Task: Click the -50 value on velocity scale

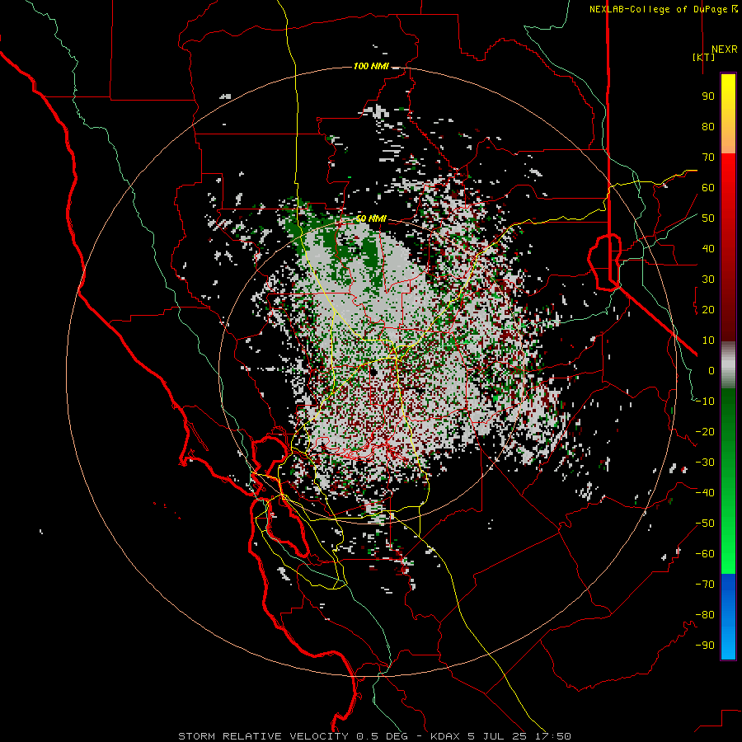Action: click(x=705, y=524)
